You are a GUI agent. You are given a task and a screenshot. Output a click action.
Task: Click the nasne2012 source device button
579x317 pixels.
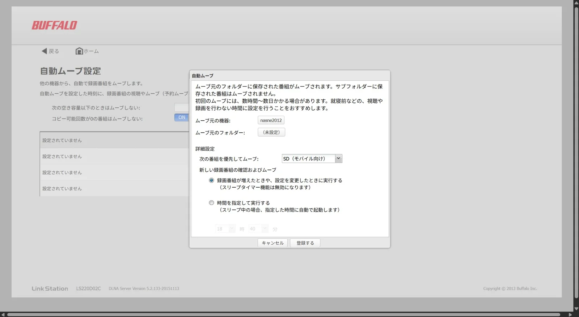click(271, 120)
